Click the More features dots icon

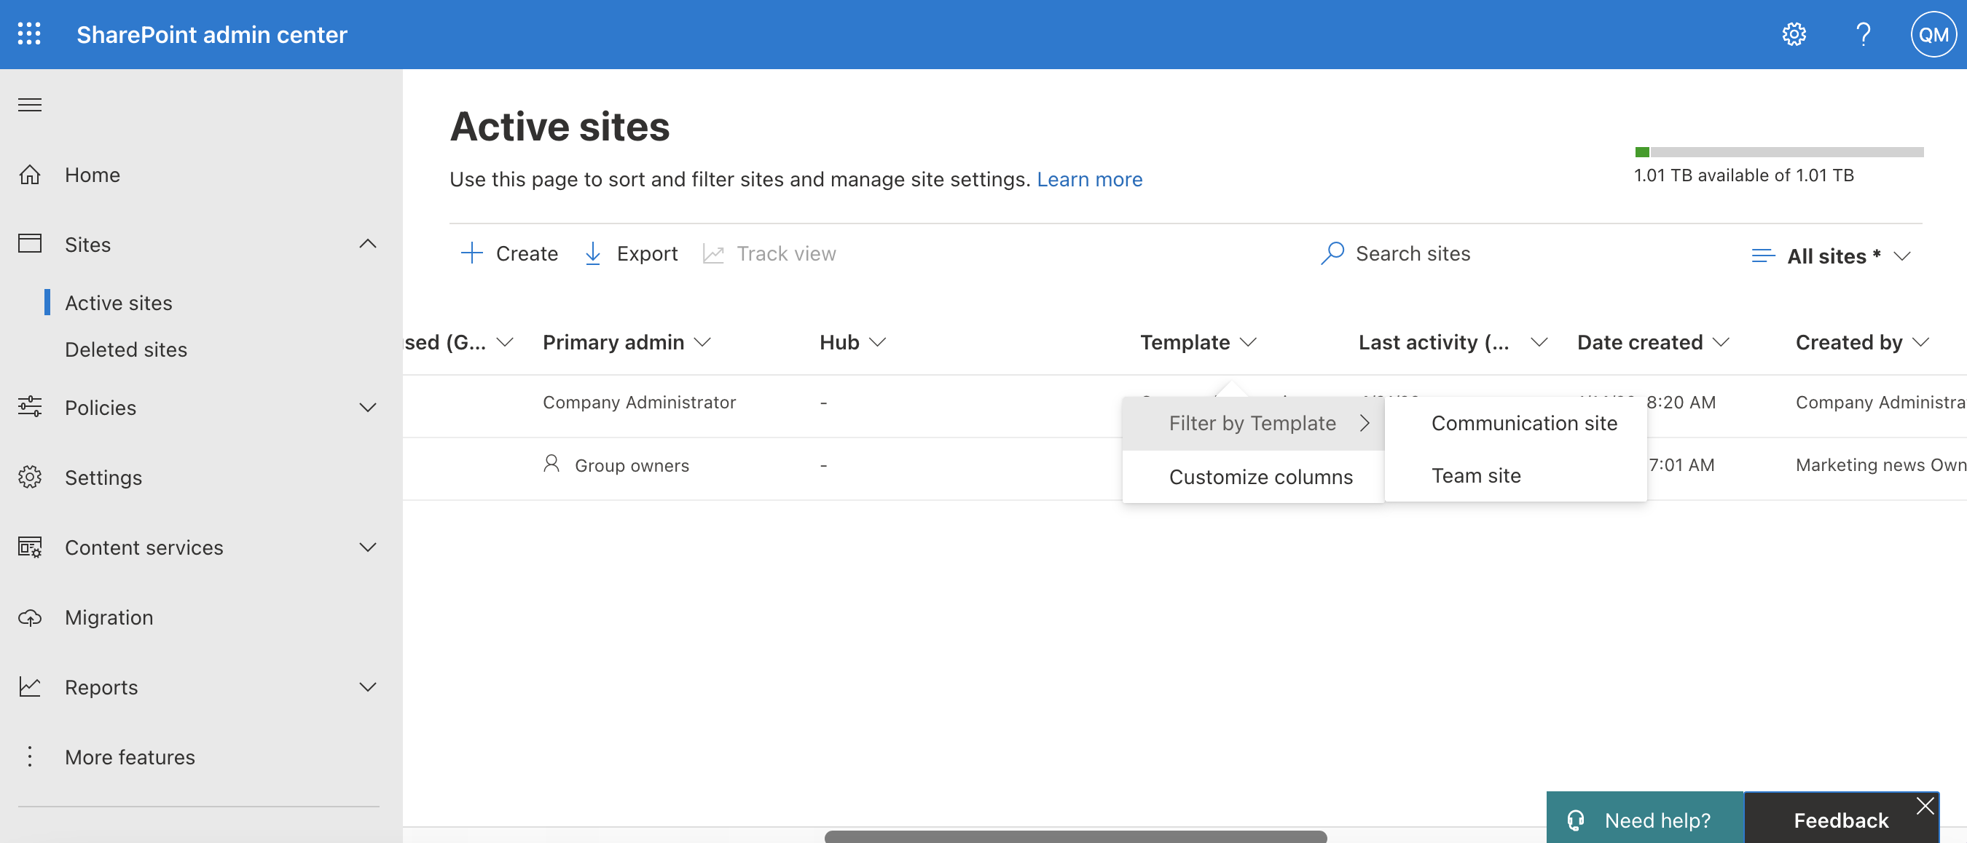tap(30, 757)
